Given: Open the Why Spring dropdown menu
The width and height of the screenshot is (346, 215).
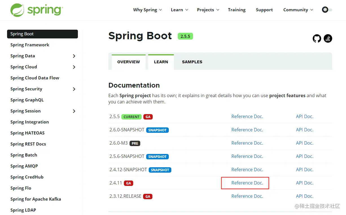Looking at the screenshot, I should click(147, 10).
